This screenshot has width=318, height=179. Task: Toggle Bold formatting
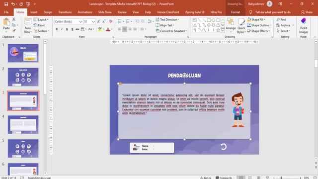57,29
